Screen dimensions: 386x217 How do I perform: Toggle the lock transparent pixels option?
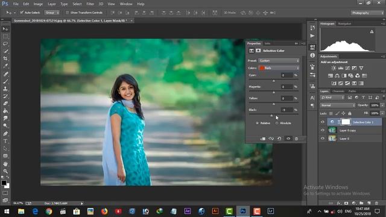pos(331,113)
